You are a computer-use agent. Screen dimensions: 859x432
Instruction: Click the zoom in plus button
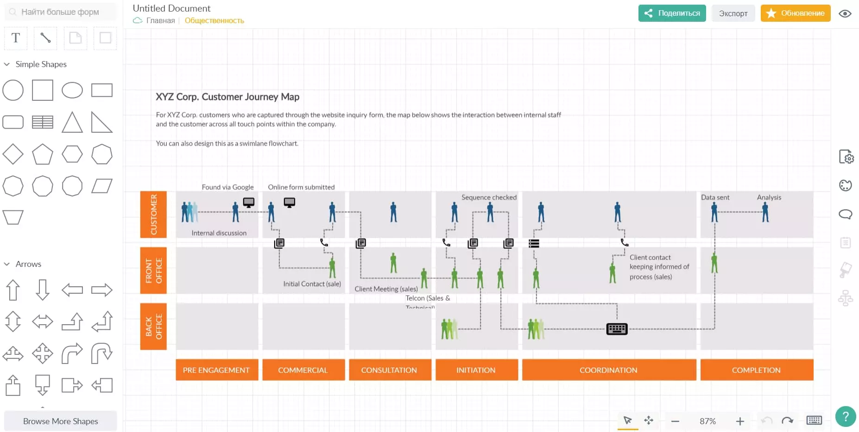click(740, 421)
